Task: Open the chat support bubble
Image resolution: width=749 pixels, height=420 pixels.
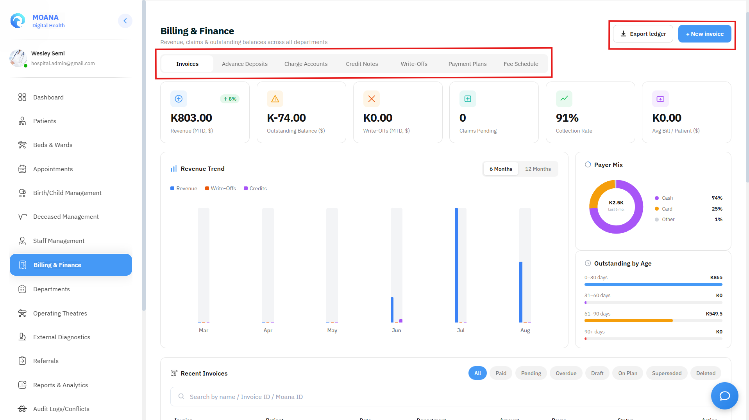Action: (724, 396)
